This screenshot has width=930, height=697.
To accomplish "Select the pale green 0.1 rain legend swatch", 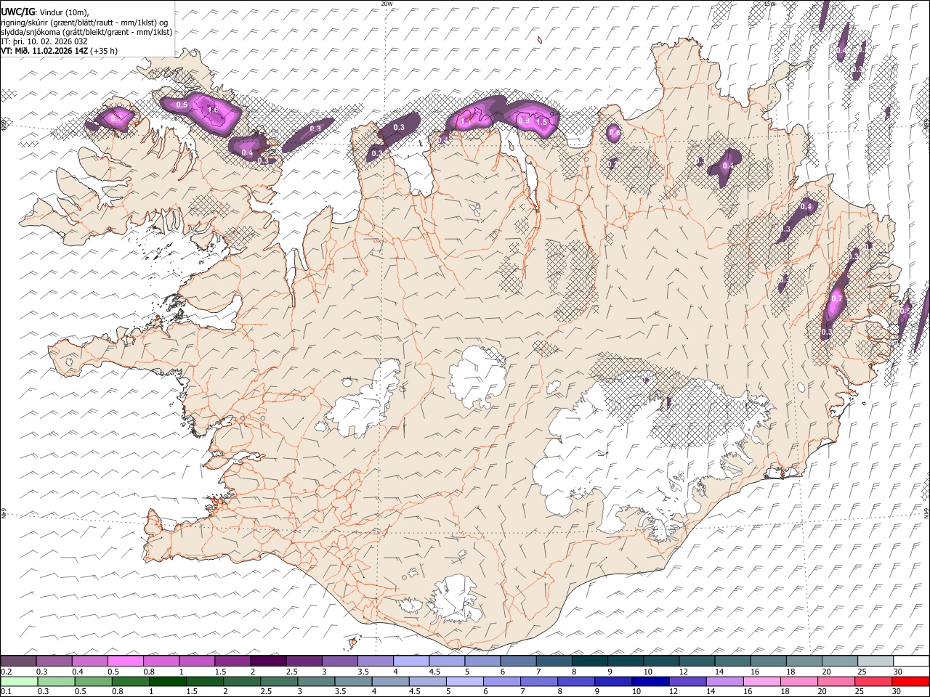I will click(19, 681).
